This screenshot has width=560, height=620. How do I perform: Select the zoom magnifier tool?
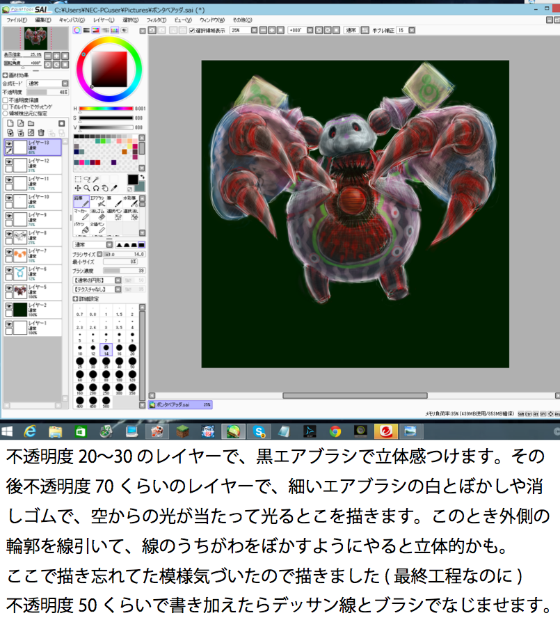[x=87, y=188]
